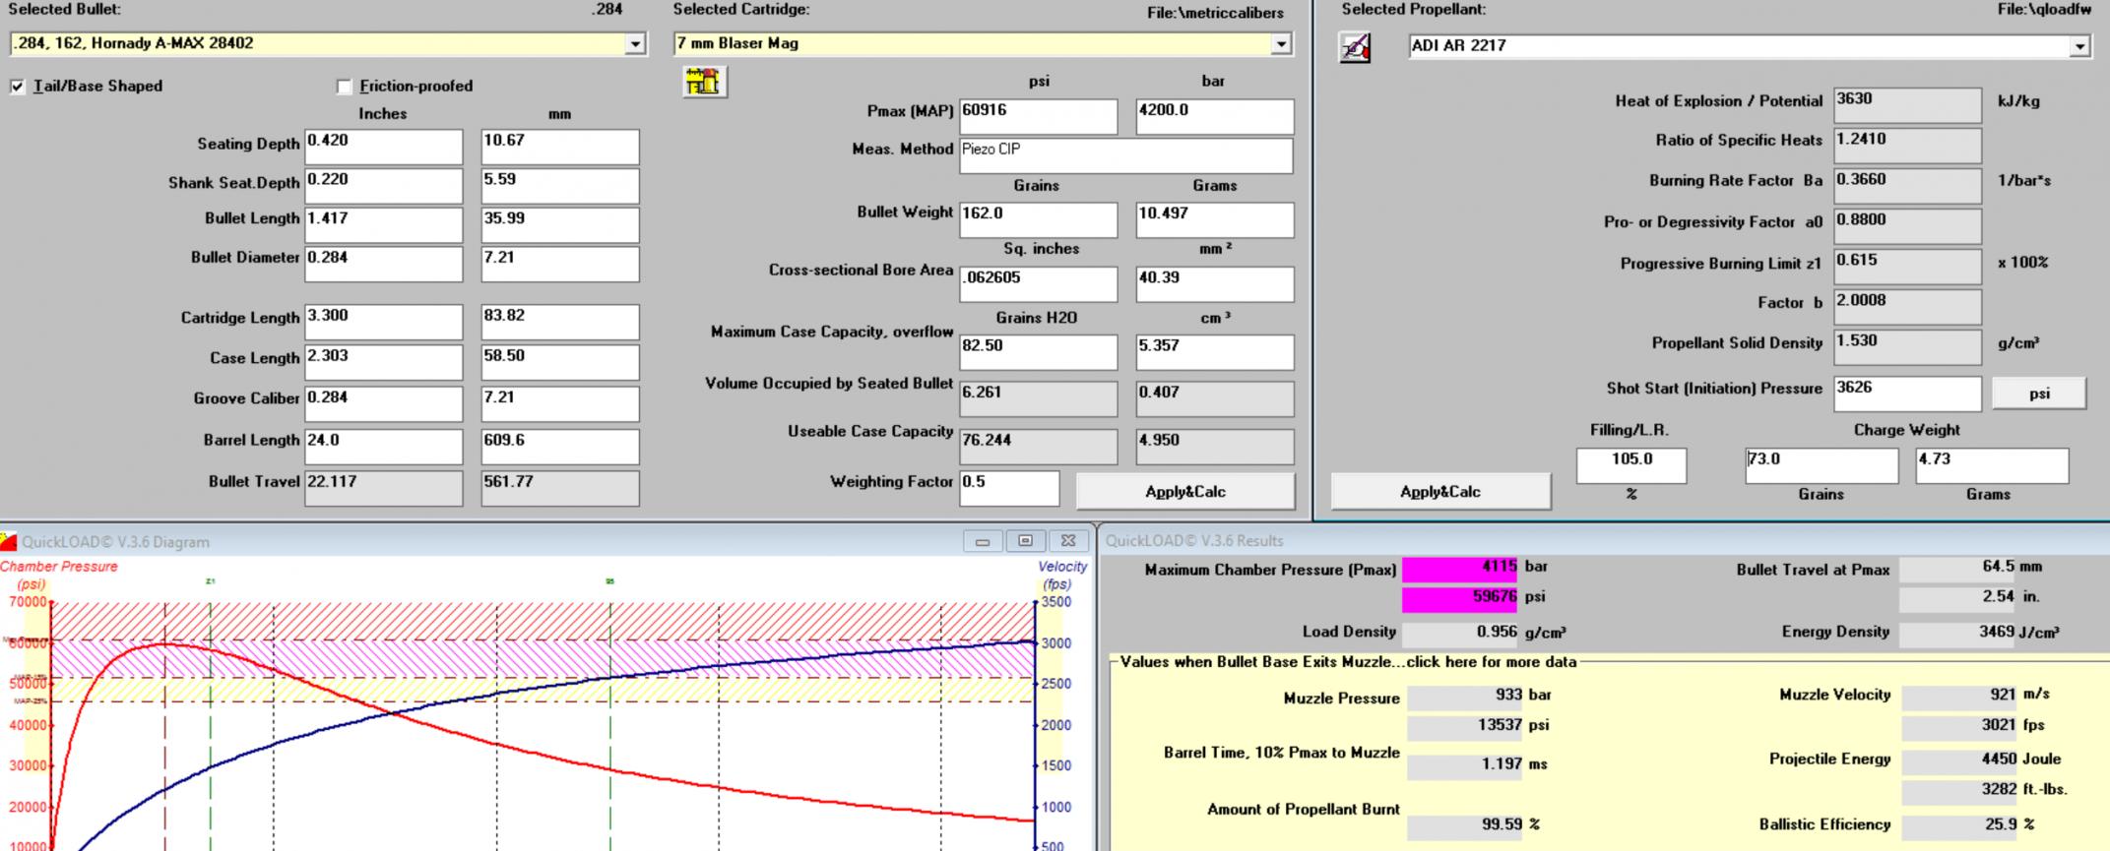Click the Shot Start (Initiation) Pressure field
This screenshot has width=2110, height=851.
[x=1907, y=394]
